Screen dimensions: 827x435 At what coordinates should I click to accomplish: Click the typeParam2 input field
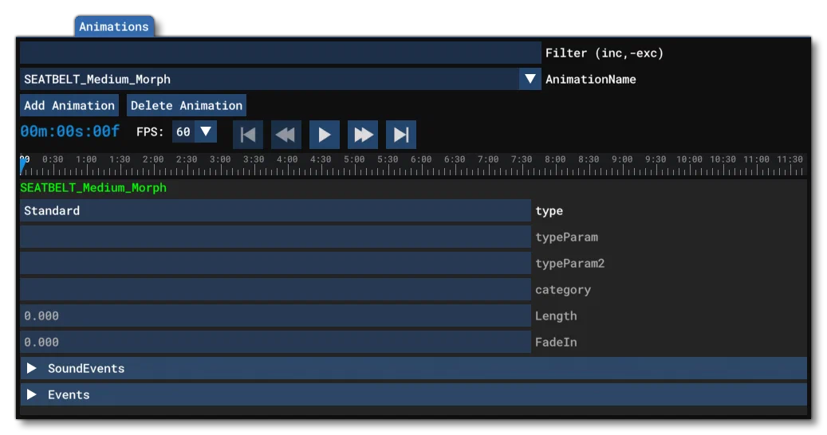coord(275,264)
